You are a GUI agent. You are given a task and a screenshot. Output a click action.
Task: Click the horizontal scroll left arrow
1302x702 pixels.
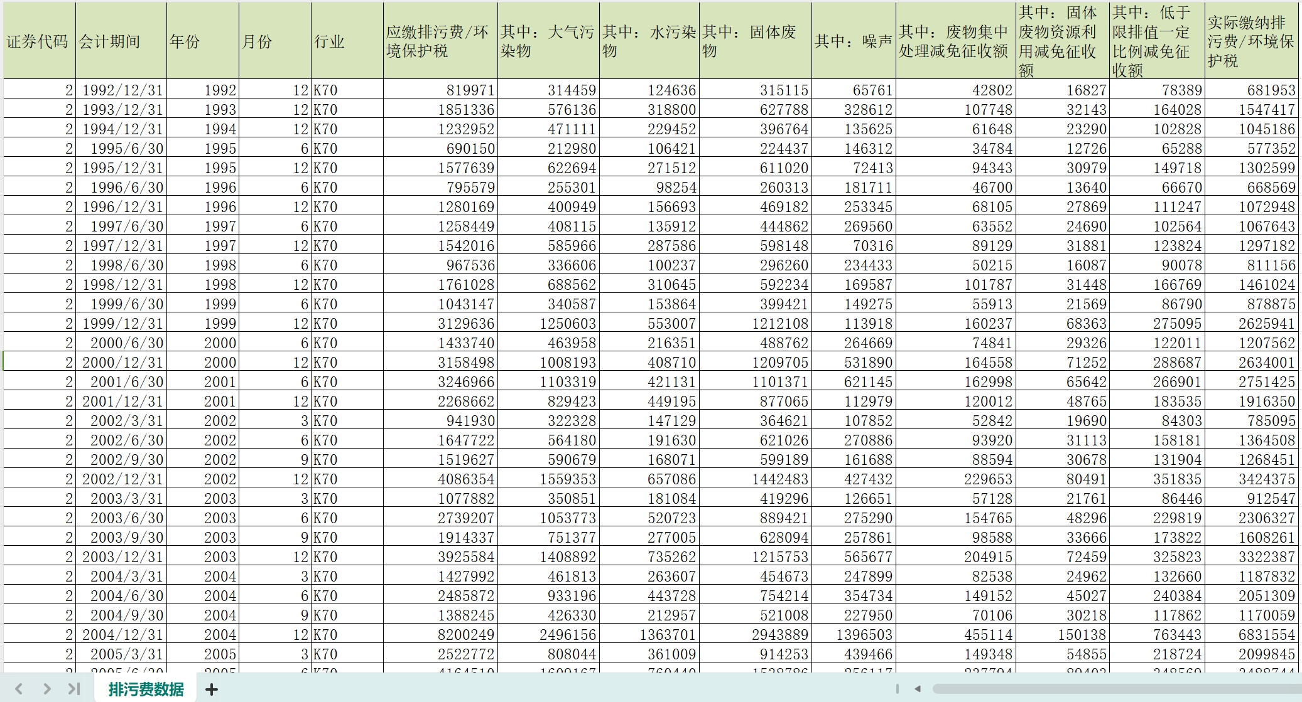click(x=918, y=689)
